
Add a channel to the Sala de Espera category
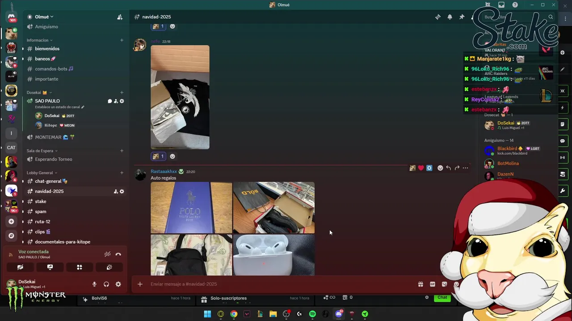coord(122,151)
